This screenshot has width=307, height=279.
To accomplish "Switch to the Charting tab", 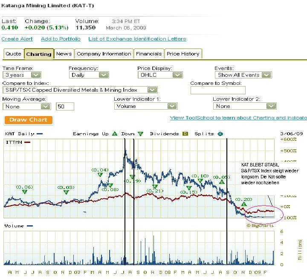I will point(39,54).
